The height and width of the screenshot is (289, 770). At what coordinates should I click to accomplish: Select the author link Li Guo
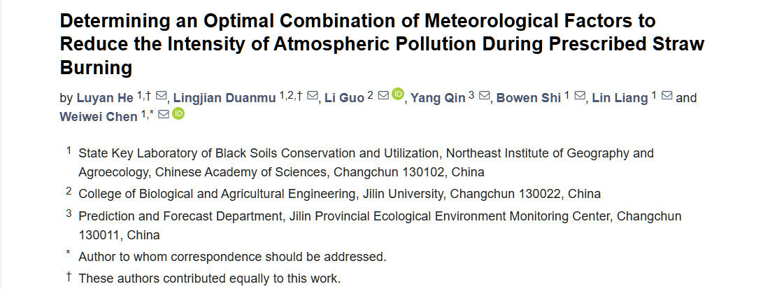(x=344, y=98)
